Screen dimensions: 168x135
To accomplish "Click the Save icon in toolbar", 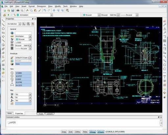I will (13, 11).
